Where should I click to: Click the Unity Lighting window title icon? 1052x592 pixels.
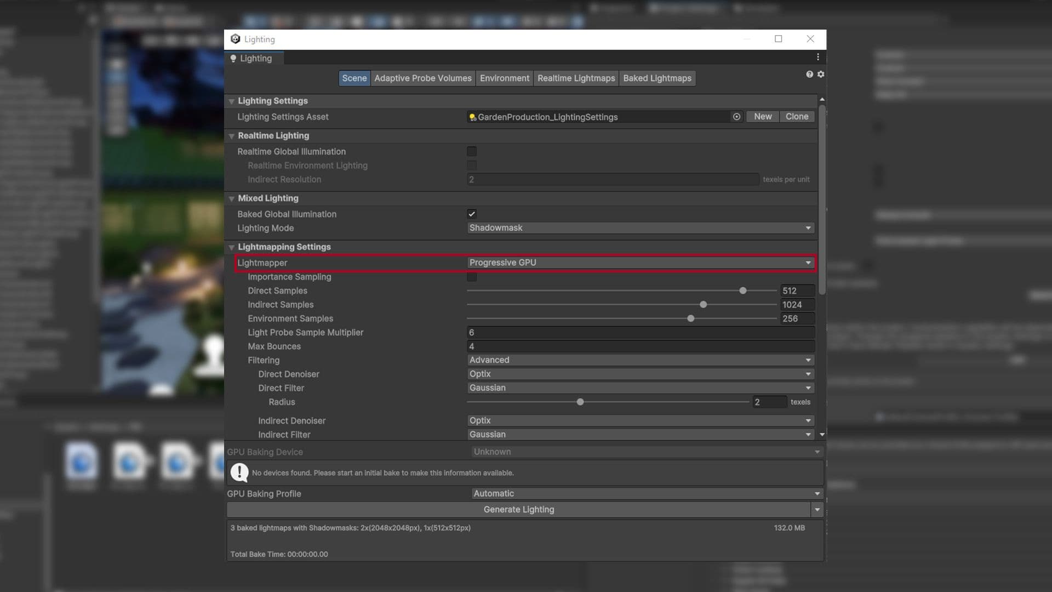(236, 39)
